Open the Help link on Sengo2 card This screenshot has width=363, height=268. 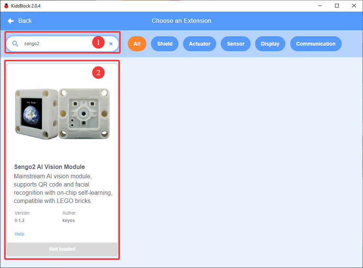19,234
